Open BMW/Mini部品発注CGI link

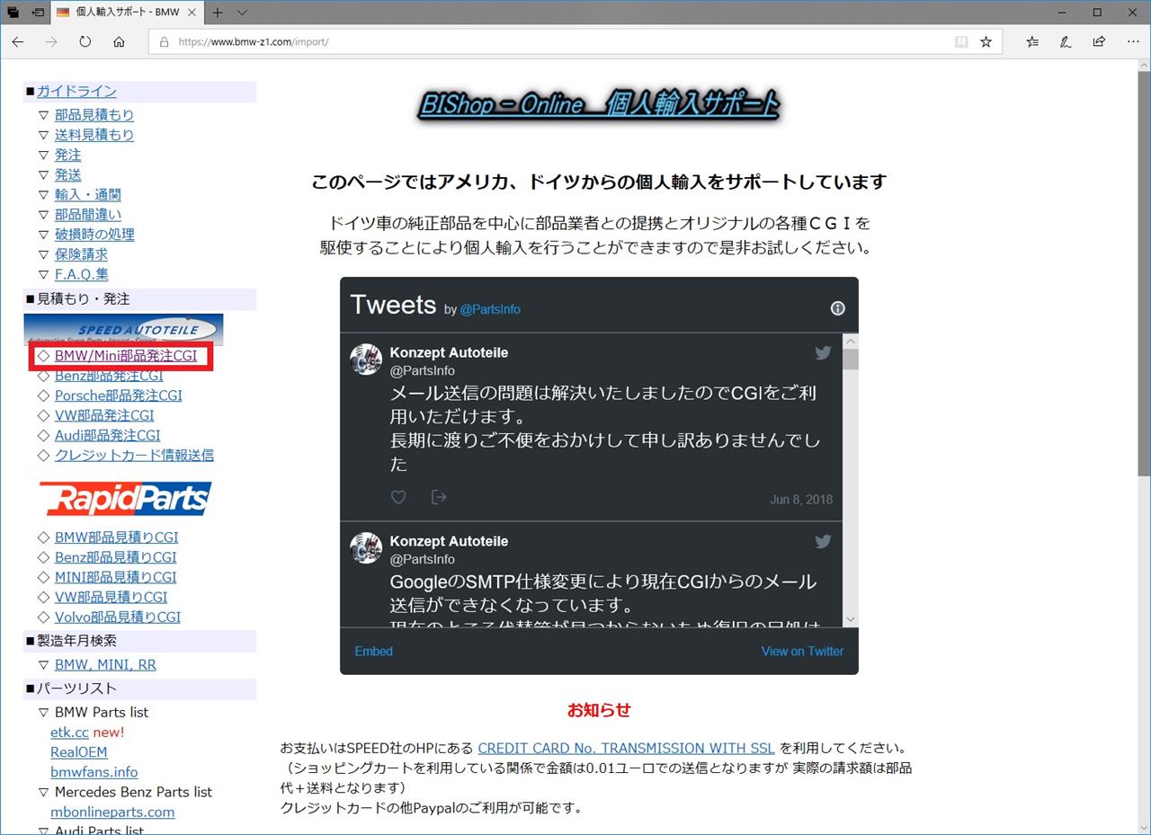click(x=126, y=356)
